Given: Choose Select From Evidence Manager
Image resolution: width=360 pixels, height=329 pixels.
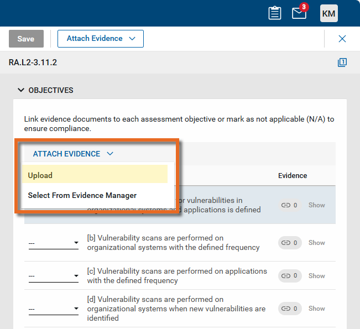Looking at the screenshot, I should tap(82, 195).
